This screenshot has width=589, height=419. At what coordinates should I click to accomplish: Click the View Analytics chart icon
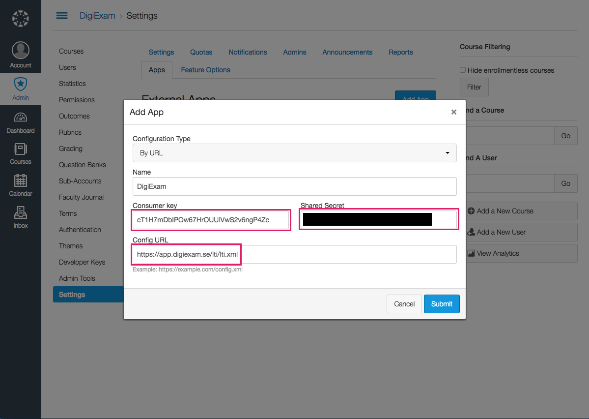(x=471, y=253)
